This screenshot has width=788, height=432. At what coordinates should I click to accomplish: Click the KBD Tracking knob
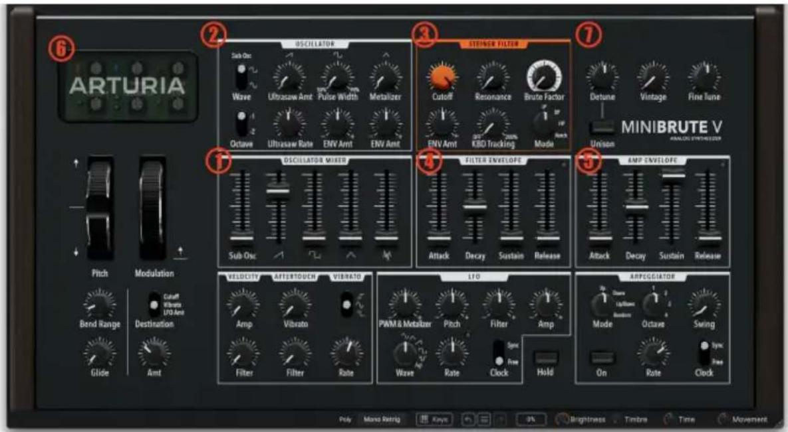point(493,124)
